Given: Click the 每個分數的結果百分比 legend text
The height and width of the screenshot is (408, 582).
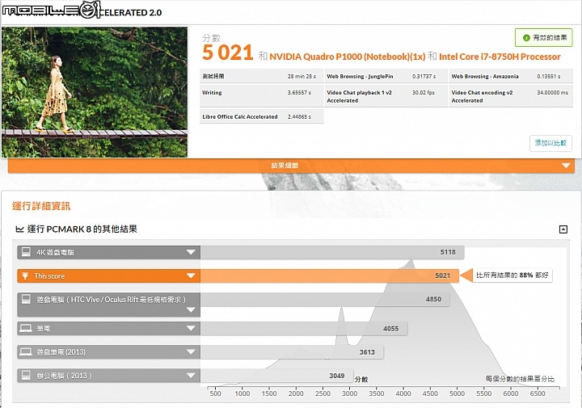Looking at the screenshot, I should [520, 379].
